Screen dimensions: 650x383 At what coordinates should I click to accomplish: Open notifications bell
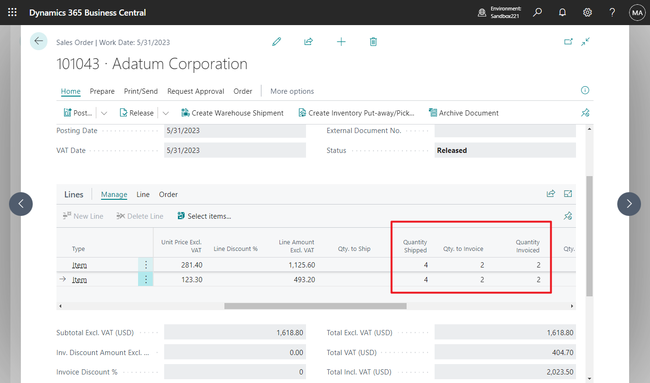coord(562,12)
